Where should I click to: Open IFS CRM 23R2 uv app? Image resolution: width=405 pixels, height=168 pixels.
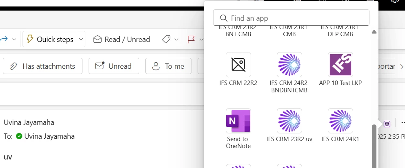(x=289, y=121)
